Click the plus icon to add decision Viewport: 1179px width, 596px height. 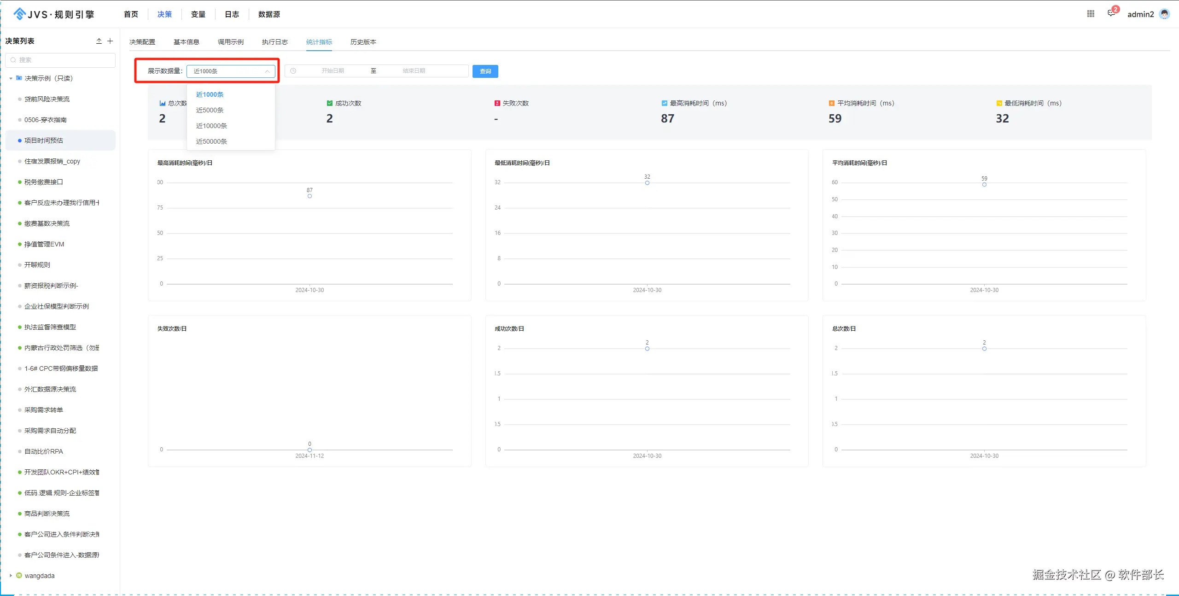point(110,41)
